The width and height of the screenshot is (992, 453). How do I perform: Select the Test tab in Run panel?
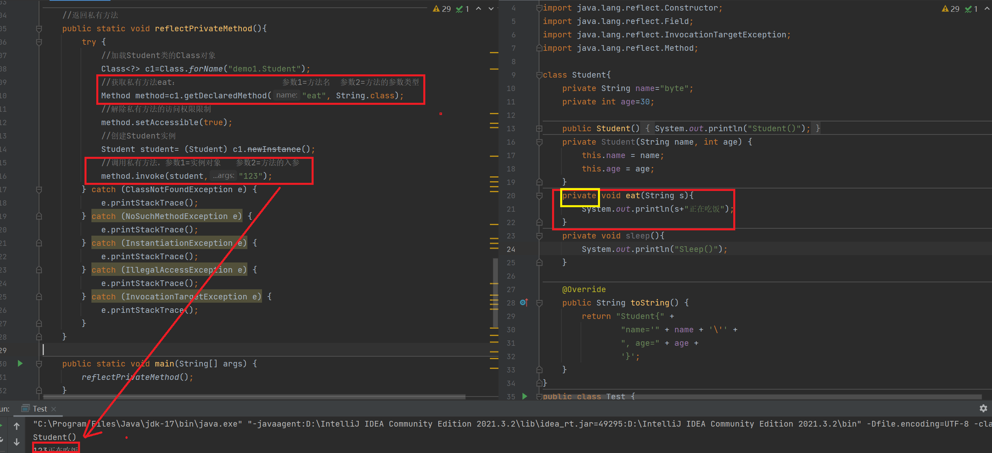coord(39,409)
